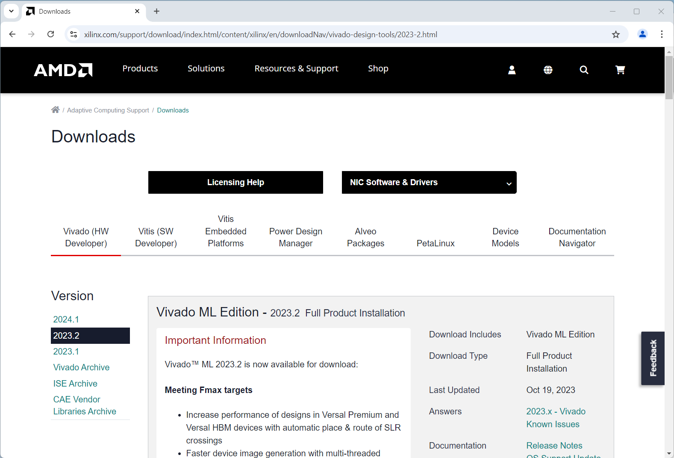
Task: Click the site information icon in address bar
Action: tap(74, 35)
